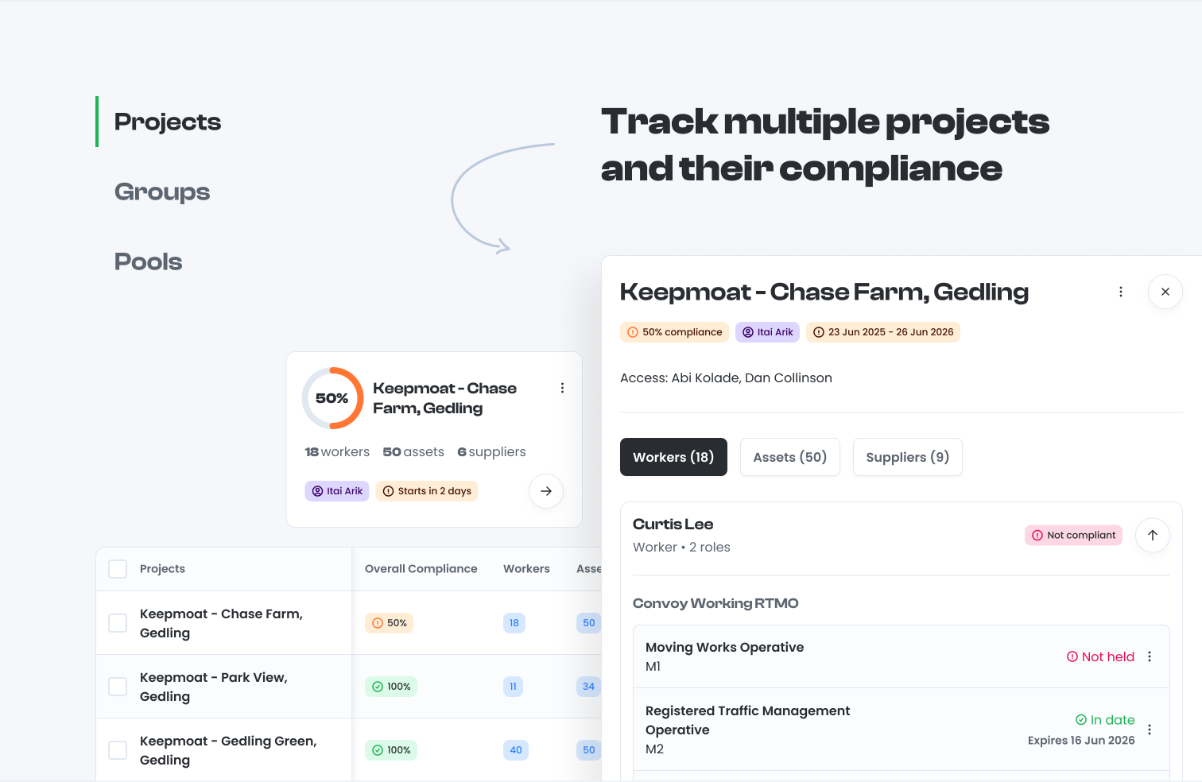
Task: Switch to the Groups section
Action: coord(162,192)
